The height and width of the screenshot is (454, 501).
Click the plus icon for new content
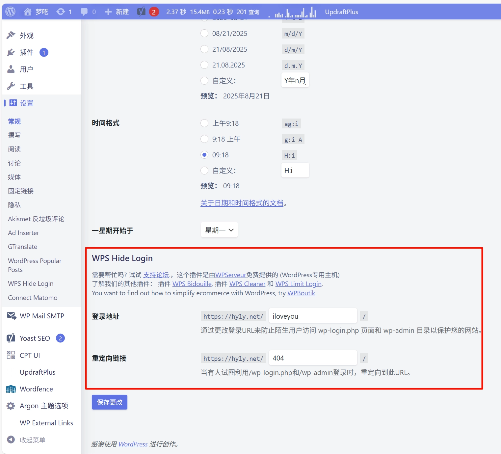108,12
